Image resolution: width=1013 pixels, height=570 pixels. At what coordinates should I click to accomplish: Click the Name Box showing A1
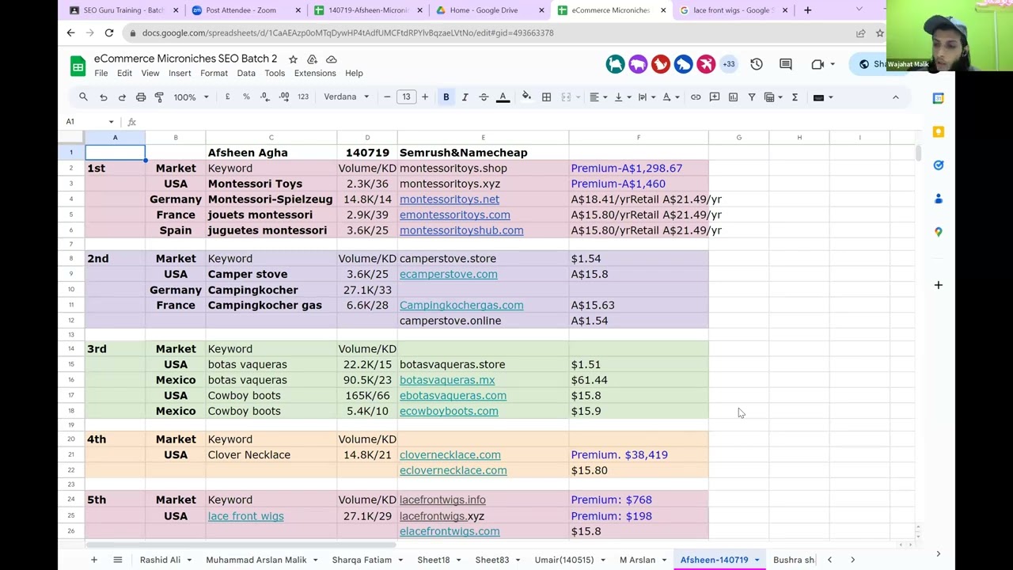(x=89, y=122)
